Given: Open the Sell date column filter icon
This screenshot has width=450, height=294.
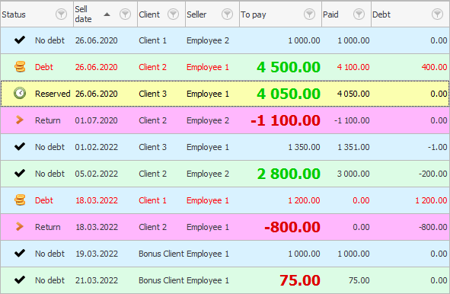Looking at the screenshot, I should [x=125, y=14].
